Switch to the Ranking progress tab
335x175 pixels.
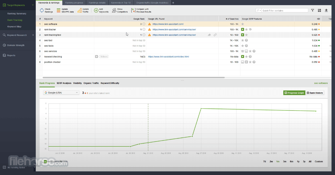point(74,3)
